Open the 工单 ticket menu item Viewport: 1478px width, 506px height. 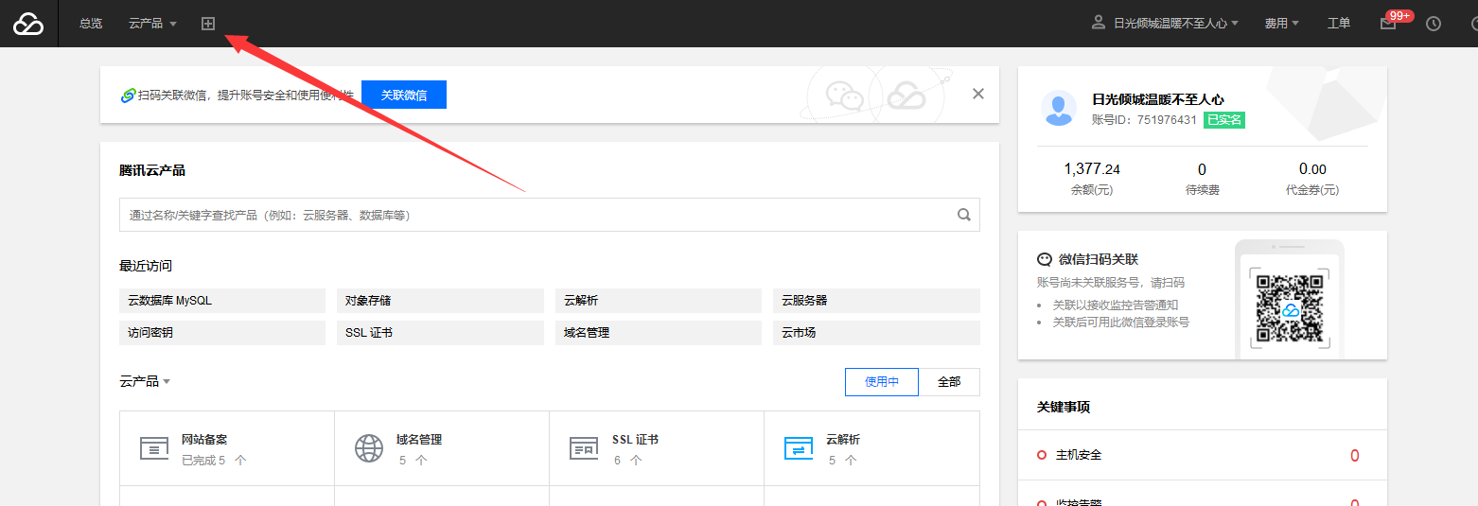click(1339, 24)
